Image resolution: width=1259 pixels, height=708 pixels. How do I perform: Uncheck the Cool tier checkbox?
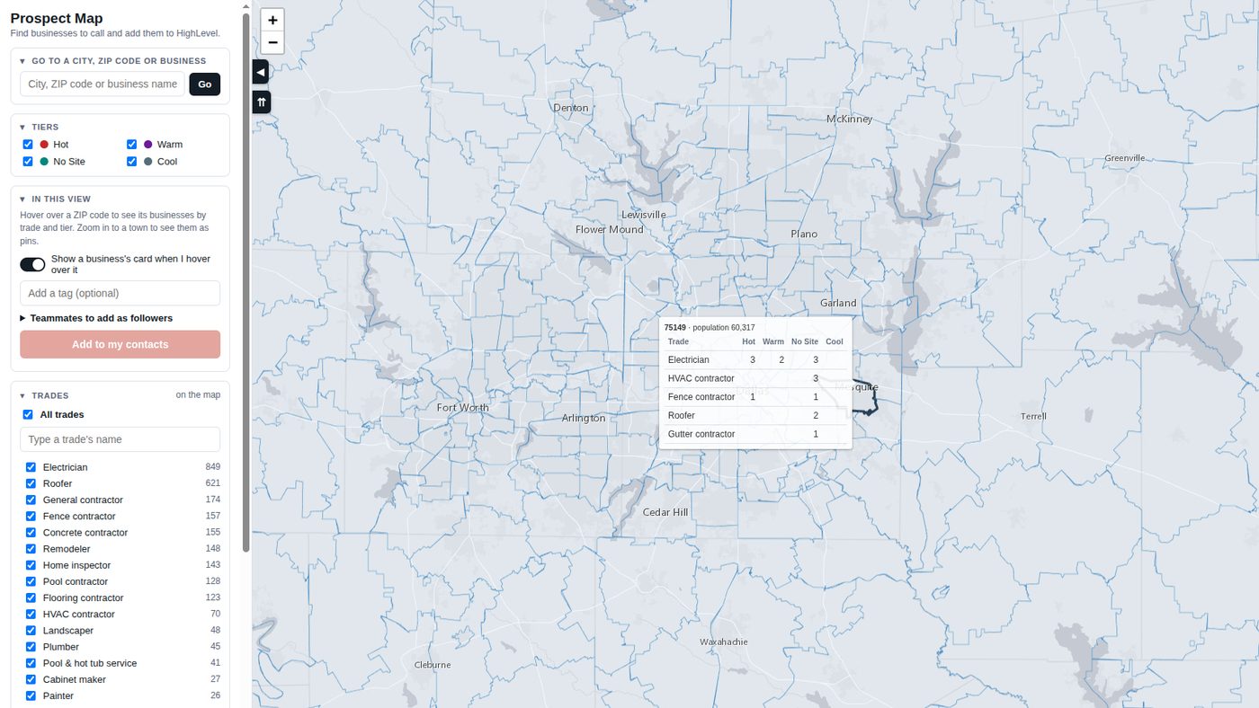132,162
